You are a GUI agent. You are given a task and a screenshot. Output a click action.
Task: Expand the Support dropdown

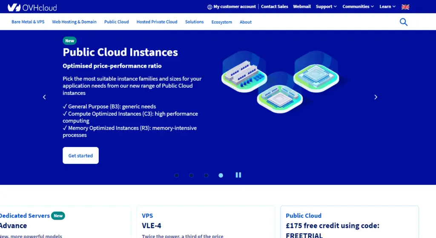pos(326,6)
